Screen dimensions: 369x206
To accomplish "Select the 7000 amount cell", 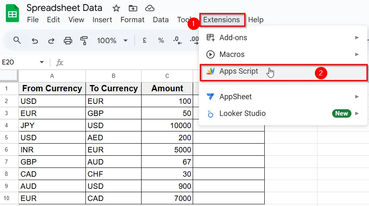I will (x=167, y=198).
